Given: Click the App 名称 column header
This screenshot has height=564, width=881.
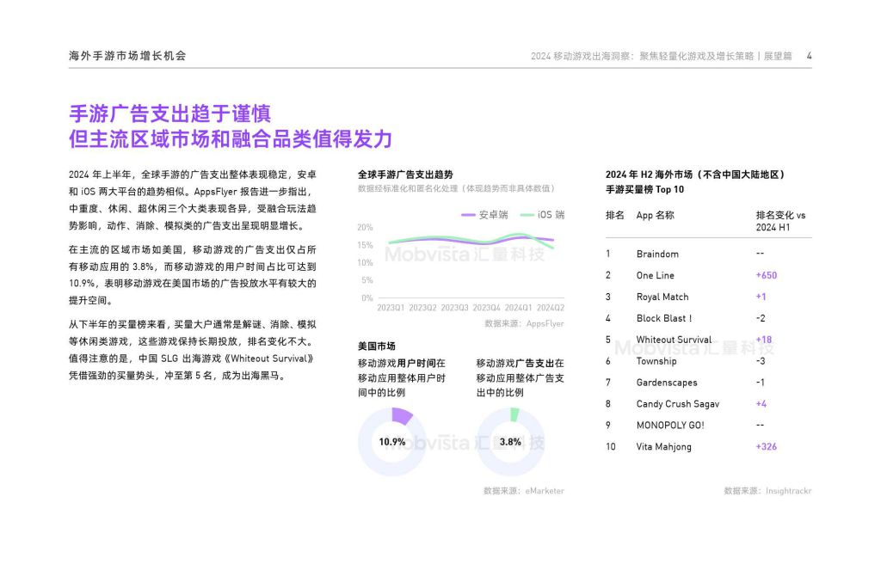Looking at the screenshot, I should coord(655,215).
